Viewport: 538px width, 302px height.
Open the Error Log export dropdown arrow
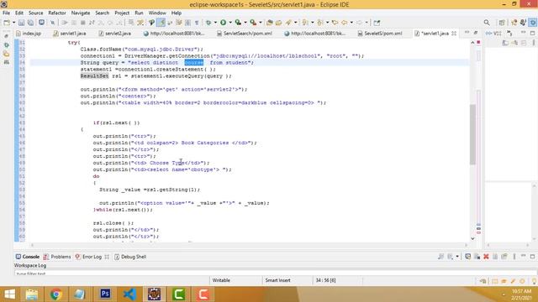(457, 257)
